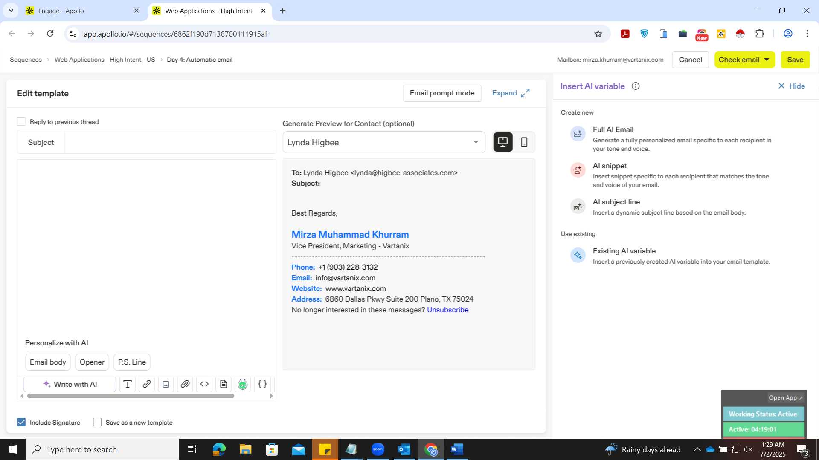Insert a link using the link icon
Viewport: 819px width, 460px height.
(146, 384)
